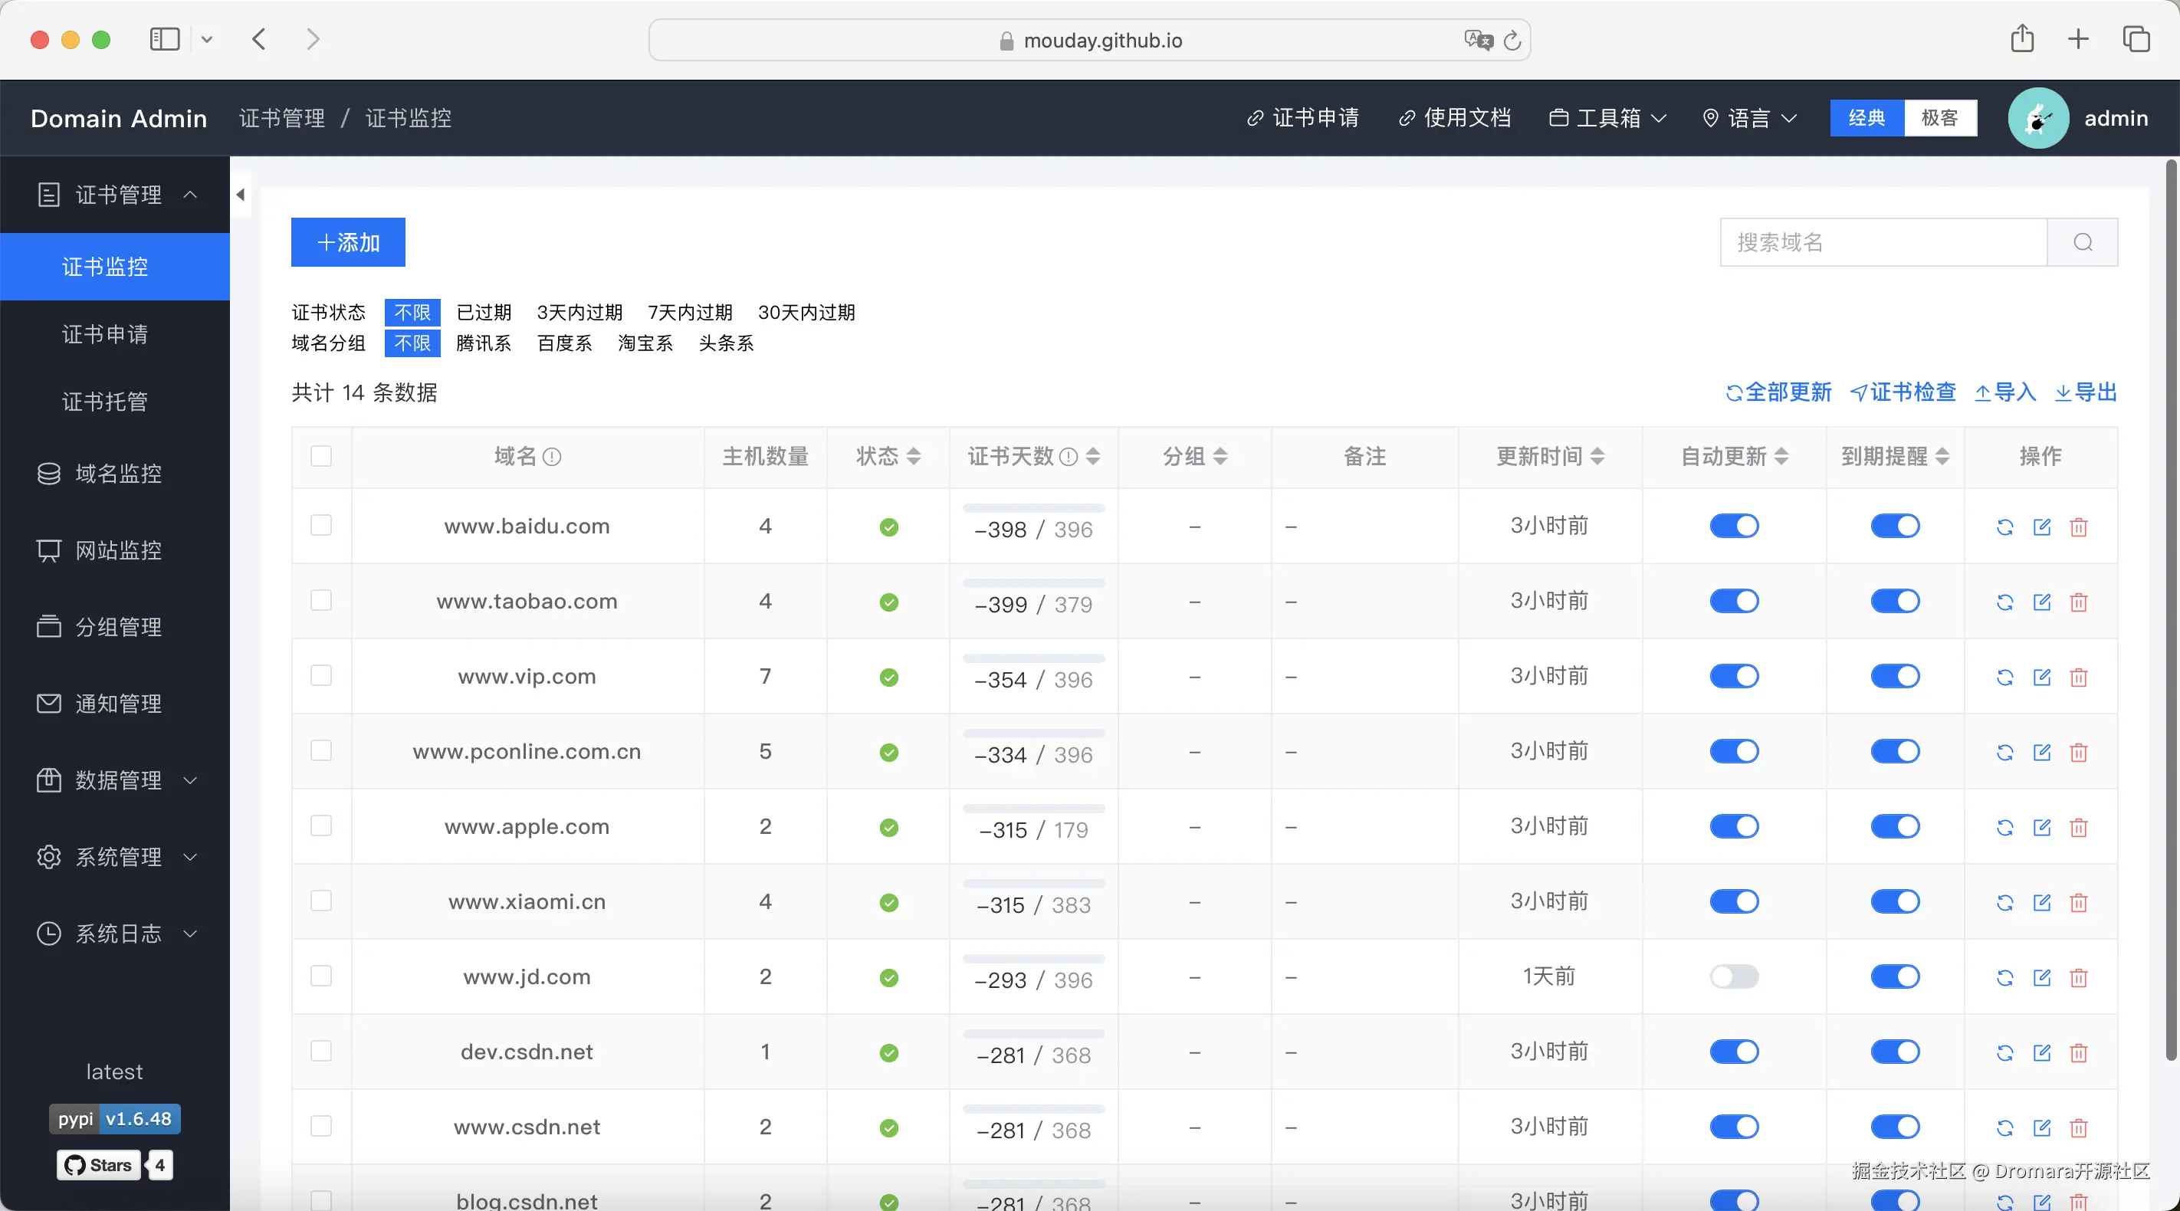Click the edit icon for www.taobao.com row

[x=2041, y=602]
